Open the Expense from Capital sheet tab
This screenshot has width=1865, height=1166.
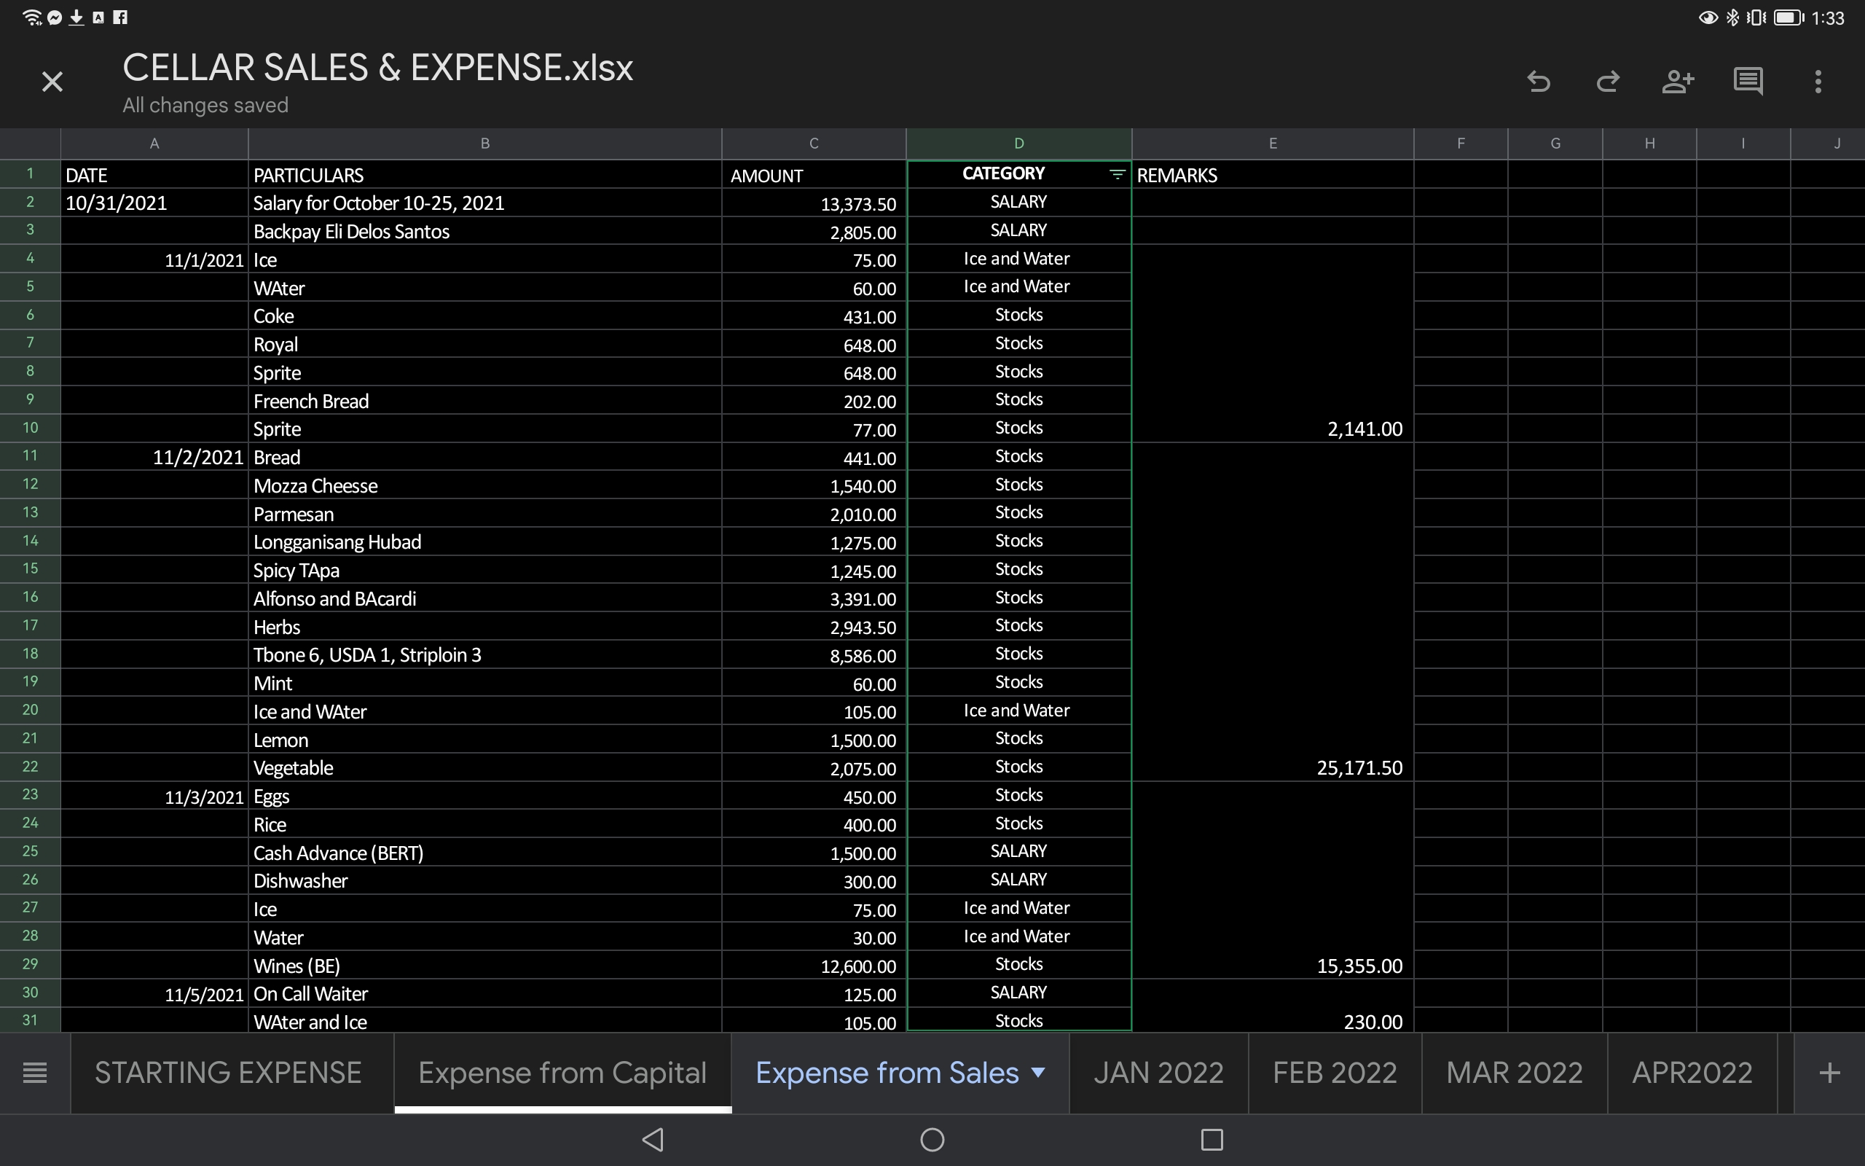pyautogui.click(x=562, y=1073)
